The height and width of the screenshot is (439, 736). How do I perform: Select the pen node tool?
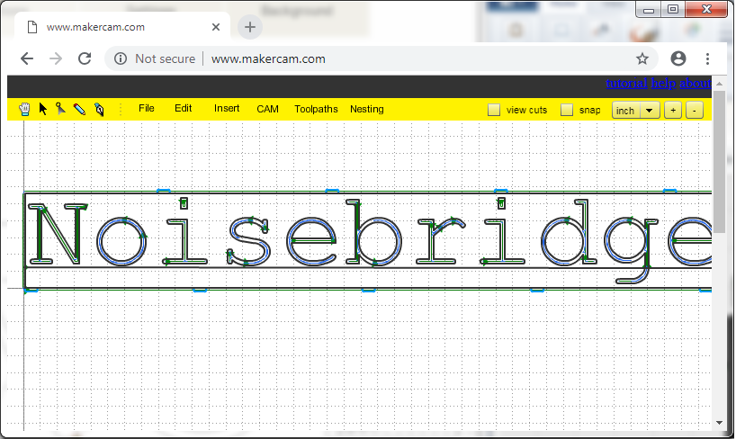pyautogui.click(x=99, y=110)
